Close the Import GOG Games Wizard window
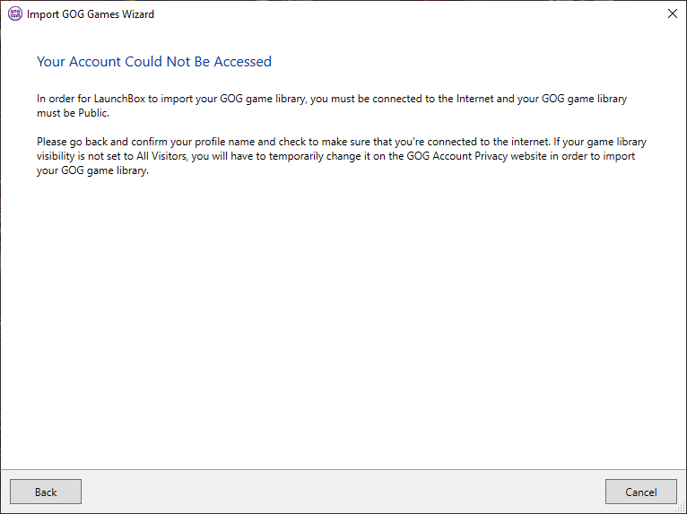Screen dimensions: 687x514 (672, 14)
